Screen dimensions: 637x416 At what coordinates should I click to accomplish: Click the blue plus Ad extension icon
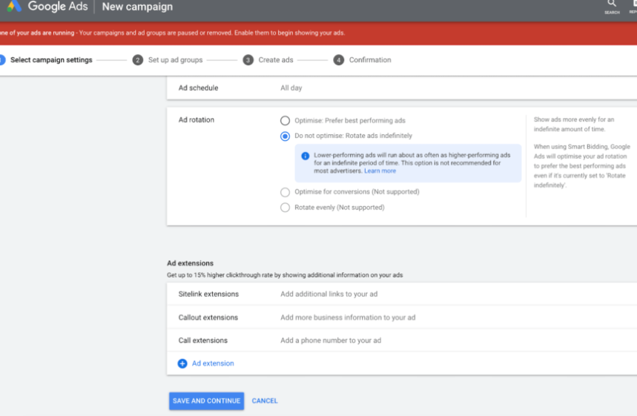[x=182, y=363]
